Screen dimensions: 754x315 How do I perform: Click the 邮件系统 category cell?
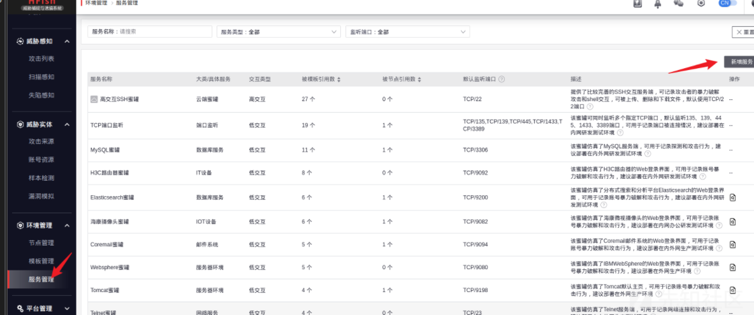click(207, 244)
